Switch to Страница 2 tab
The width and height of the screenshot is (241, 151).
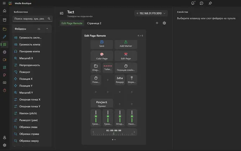click(94, 23)
